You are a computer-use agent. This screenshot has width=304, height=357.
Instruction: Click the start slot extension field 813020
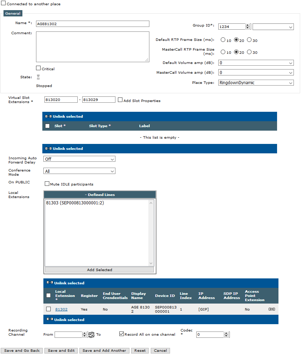click(61, 100)
